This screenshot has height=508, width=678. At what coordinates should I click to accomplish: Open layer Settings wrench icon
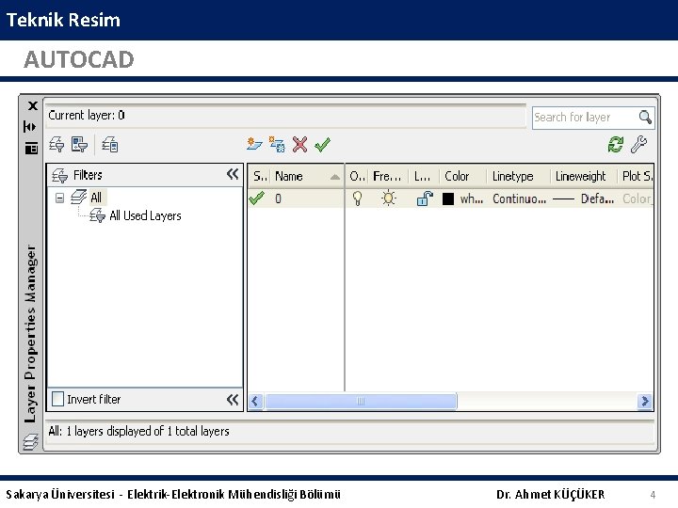[x=638, y=144]
